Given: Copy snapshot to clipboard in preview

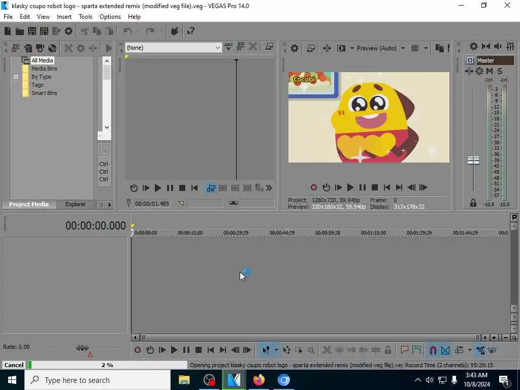Looking at the screenshot, I should pyautogui.click(x=439, y=48).
